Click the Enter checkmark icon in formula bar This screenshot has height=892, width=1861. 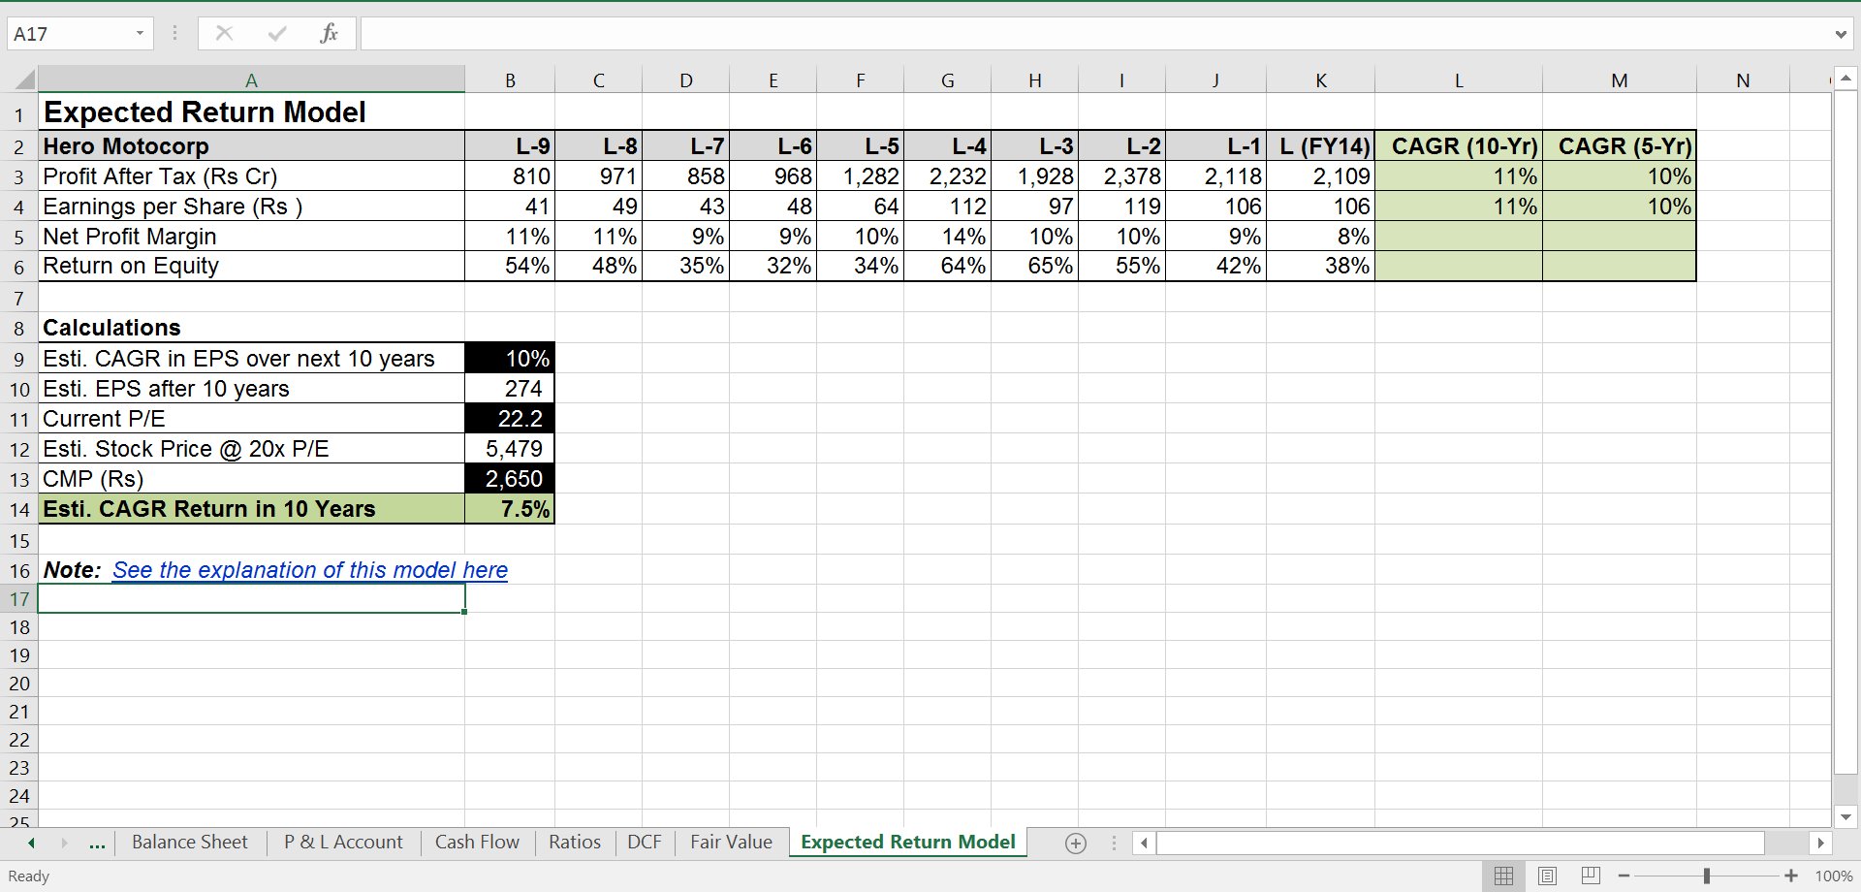277,34
